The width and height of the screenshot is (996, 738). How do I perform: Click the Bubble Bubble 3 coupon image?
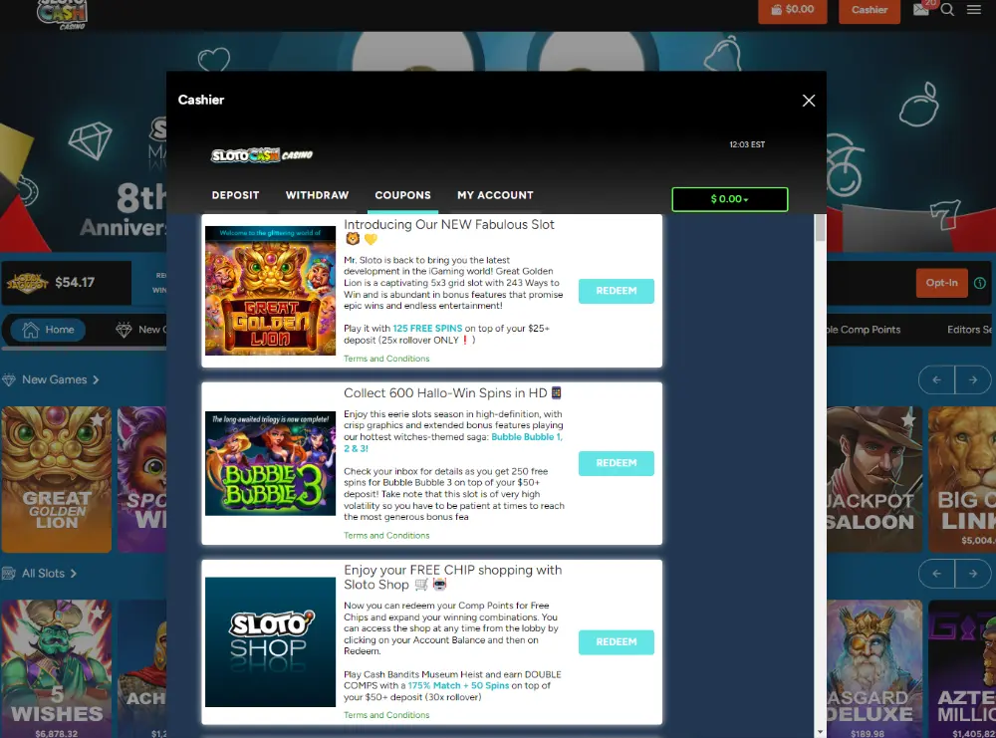(271, 464)
